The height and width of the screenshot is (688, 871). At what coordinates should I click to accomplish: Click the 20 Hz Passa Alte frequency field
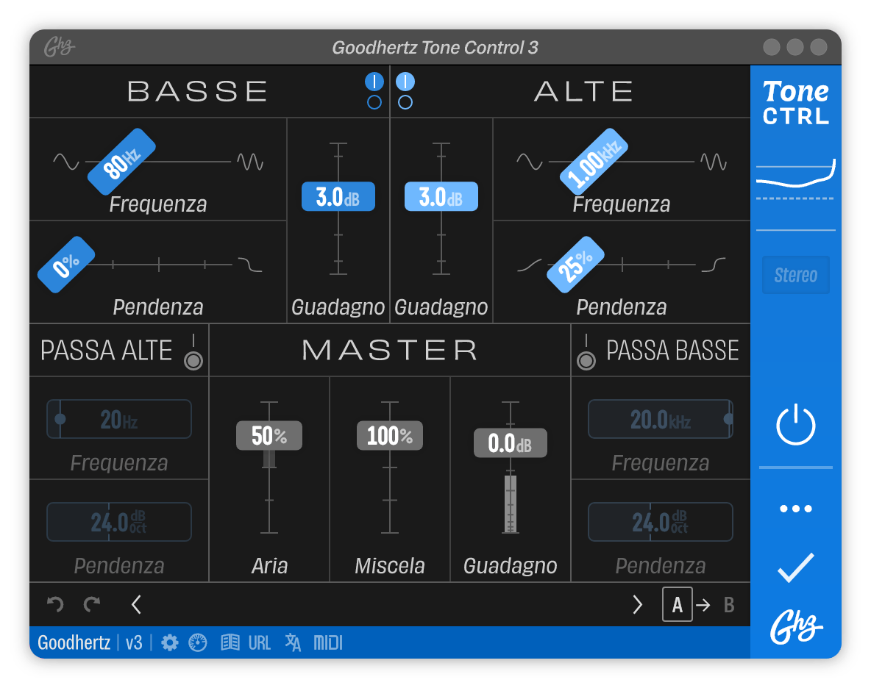tap(119, 419)
